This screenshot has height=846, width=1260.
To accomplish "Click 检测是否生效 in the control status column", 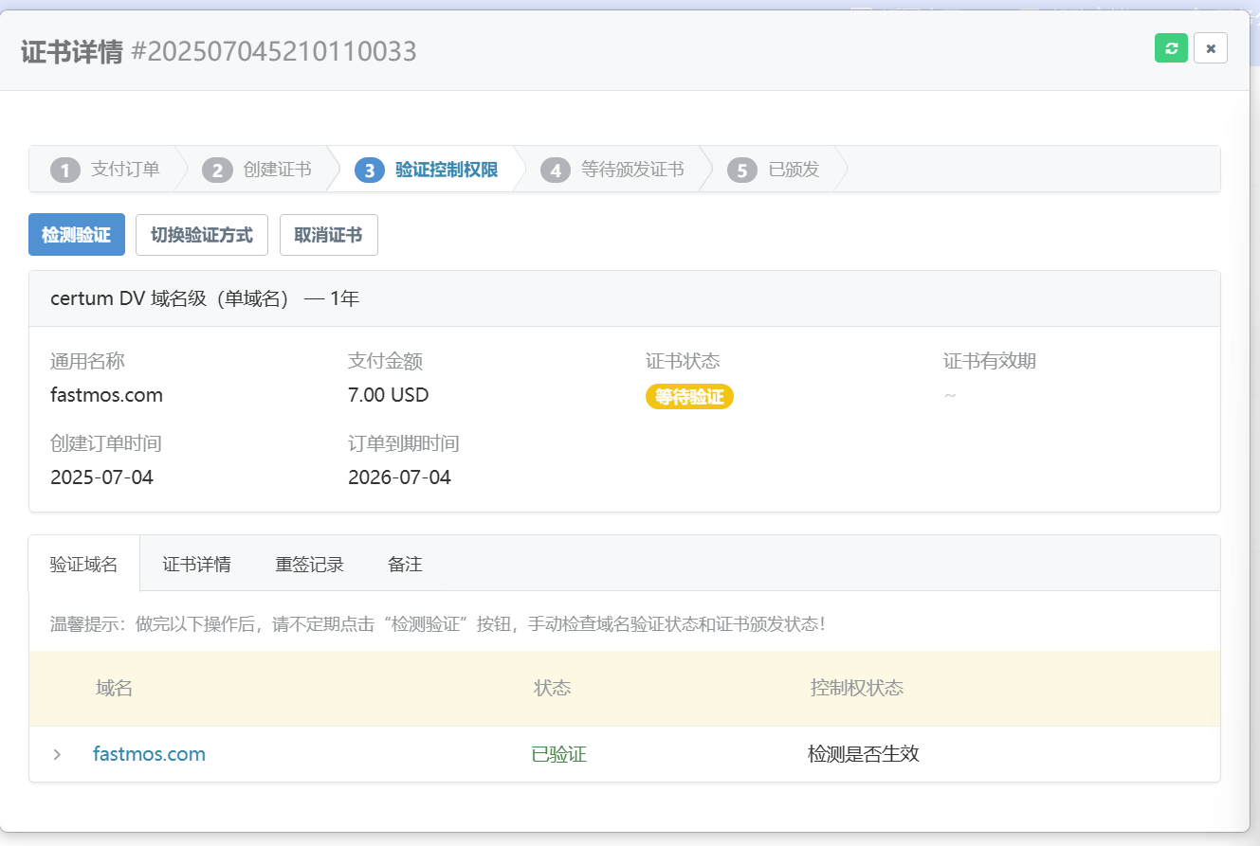I will pos(863,754).
